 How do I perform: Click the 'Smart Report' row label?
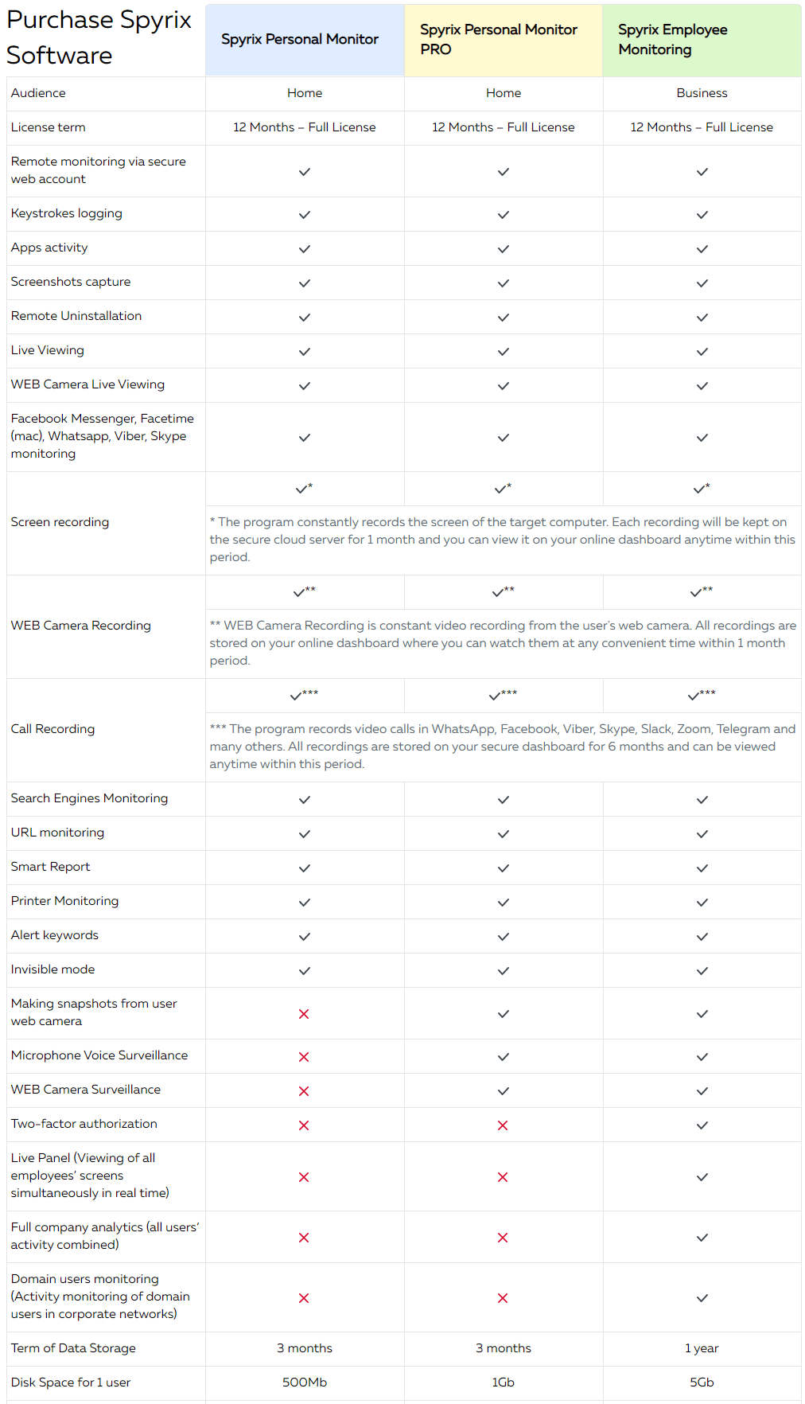[50, 867]
